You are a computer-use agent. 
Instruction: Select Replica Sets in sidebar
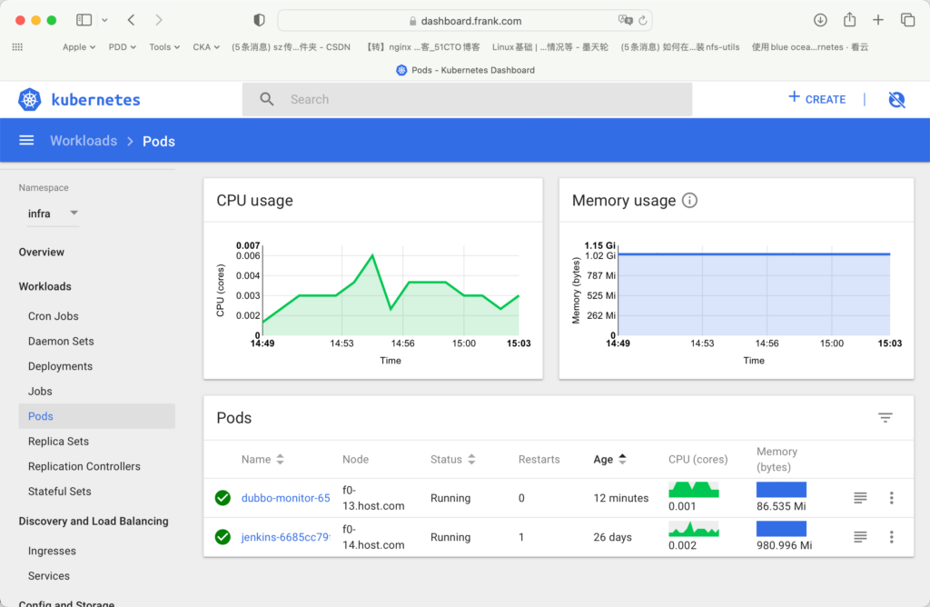59,442
